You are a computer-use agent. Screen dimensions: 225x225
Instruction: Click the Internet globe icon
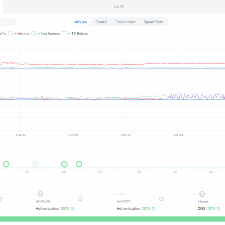click(202, 194)
